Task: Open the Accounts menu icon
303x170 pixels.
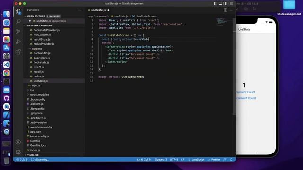Action: click(x=18, y=142)
